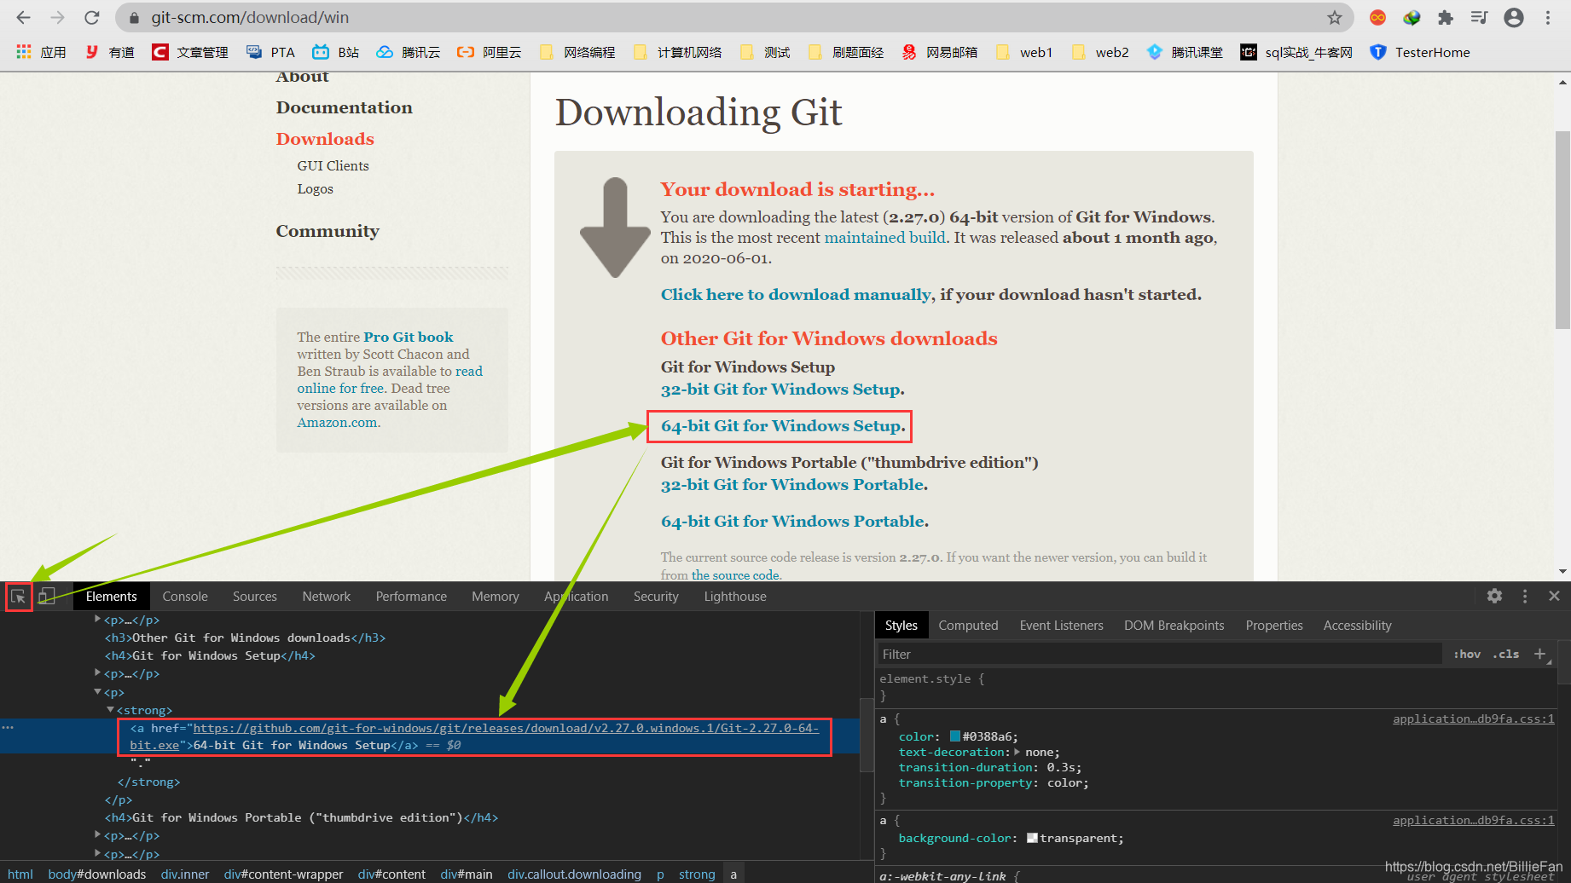1571x883 pixels.
Task: Click the styles Filter input field
Action: point(1160,654)
